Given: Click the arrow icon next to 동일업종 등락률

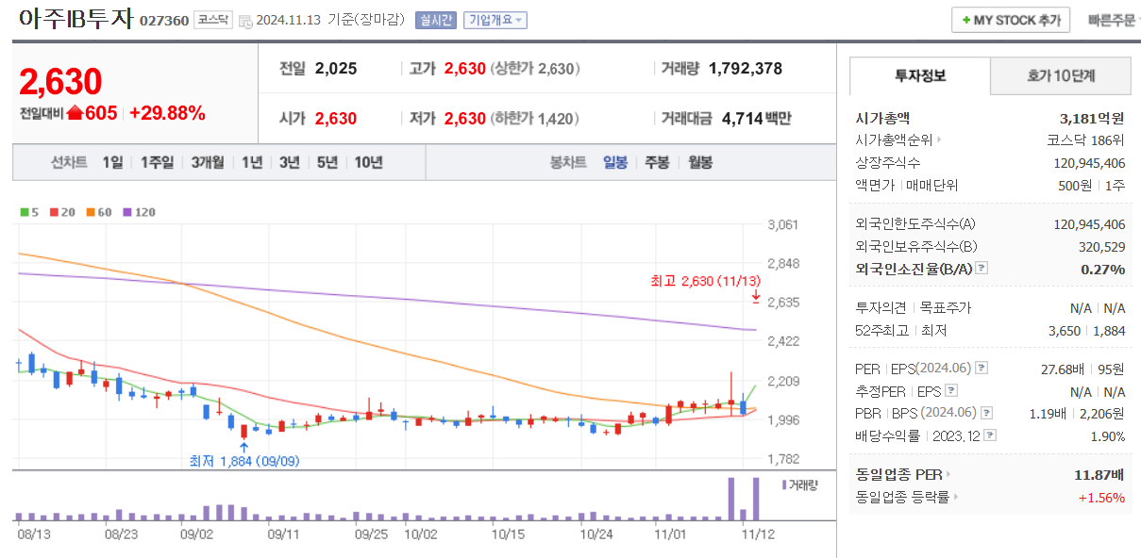Looking at the screenshot, I should (x=955, y=497).
